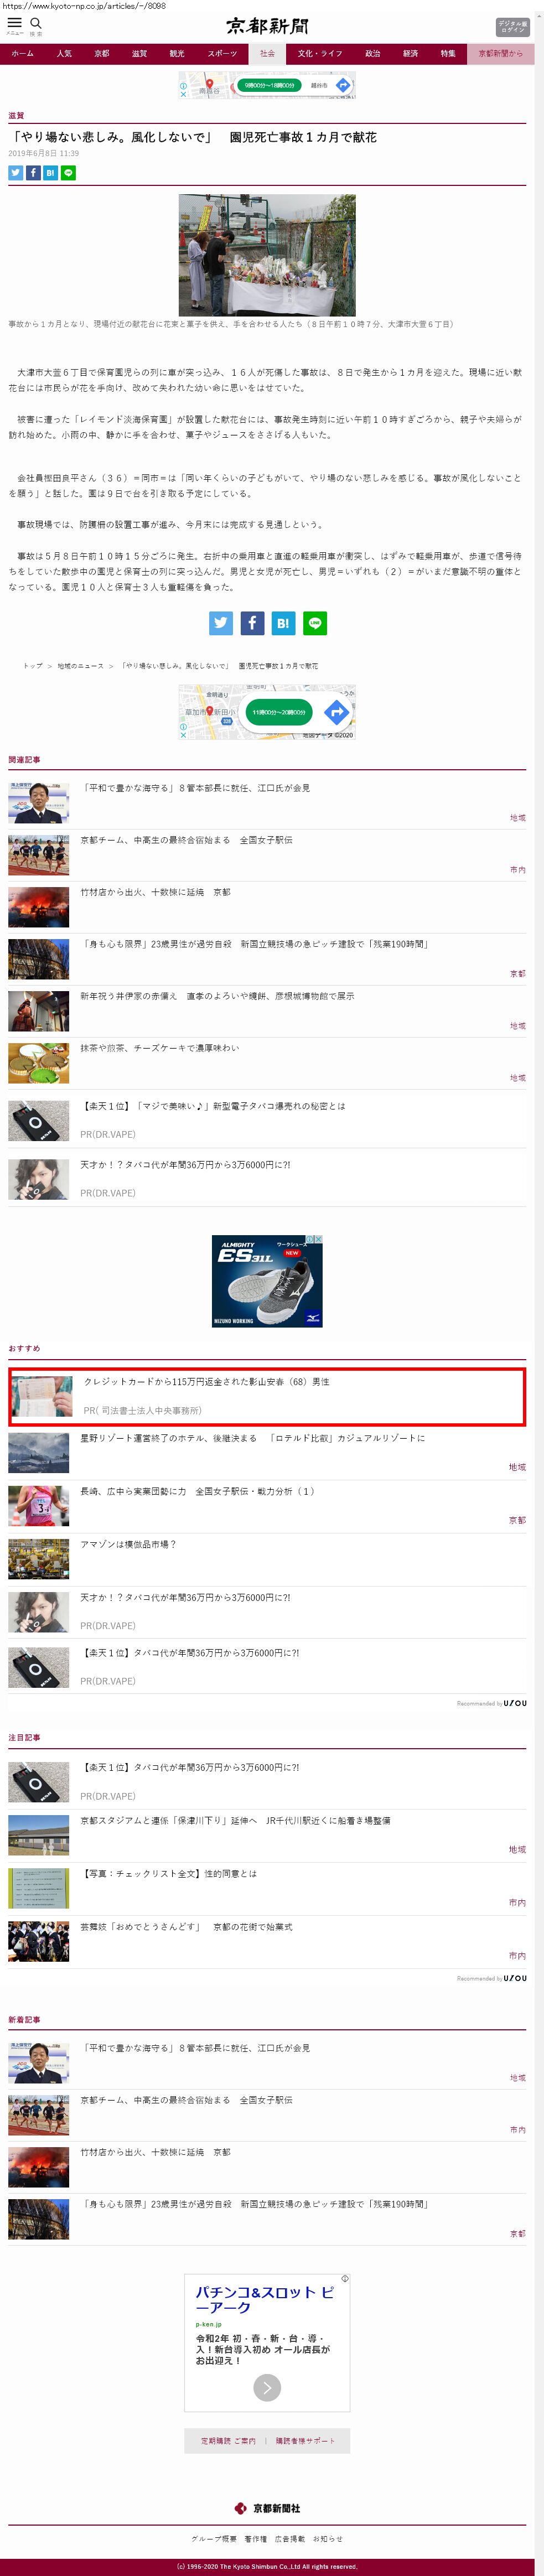Click the search magnifier icon
Screen dimensions: 544x2576
(x=36, y=23)
